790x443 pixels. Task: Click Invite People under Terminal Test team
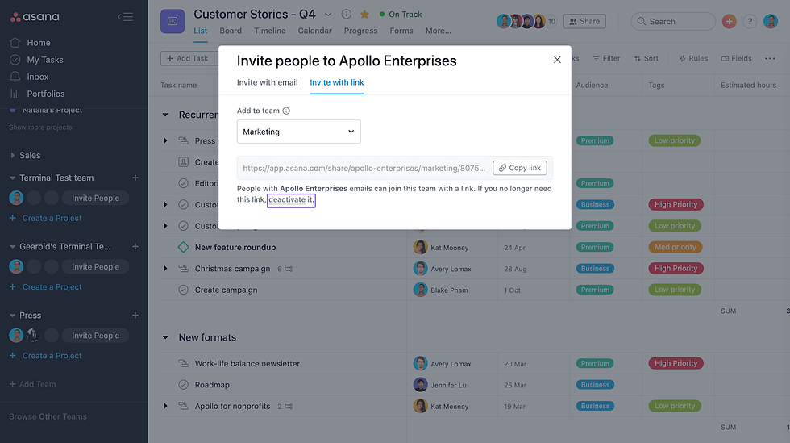[95, 198]
